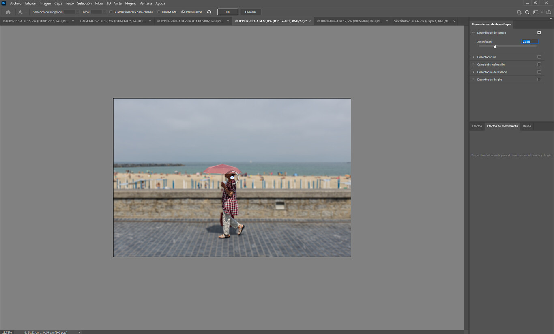Enable Guardar máscara para canales
554x334 pixels.
click(110, 12)
